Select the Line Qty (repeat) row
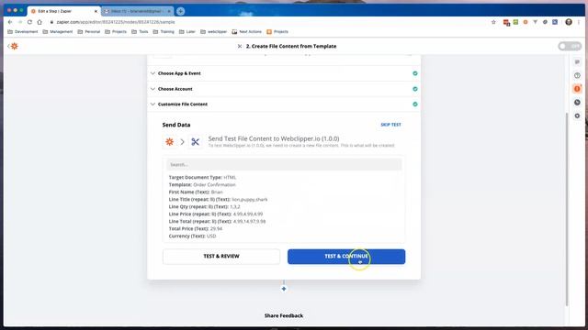Image resolution: width=588 pixels, height=330 pixels. [x=204, y=206]
